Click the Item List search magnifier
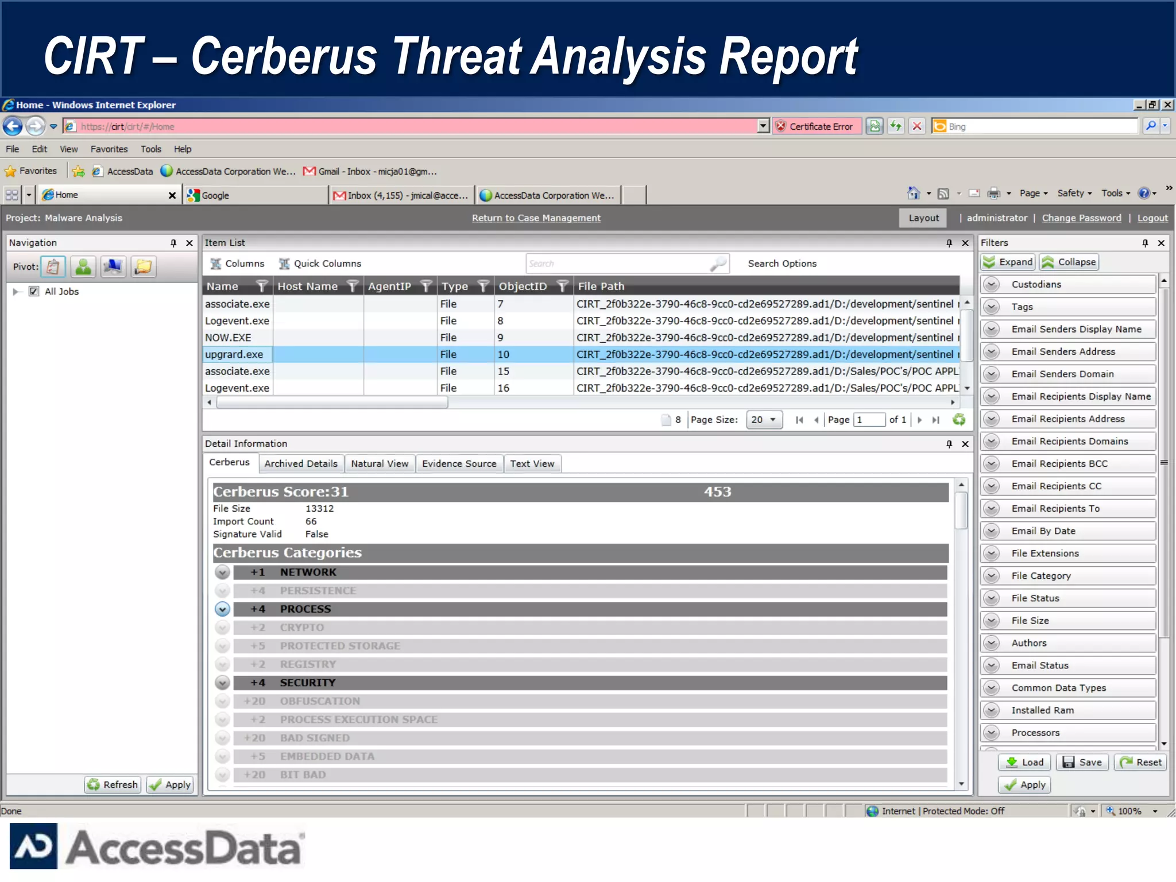The image size is (1176, 882). click(x=717, y=264)
